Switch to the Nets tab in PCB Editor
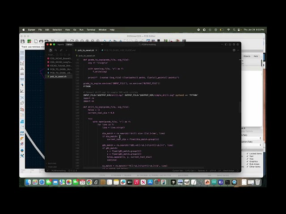This screenshot has height=214, width=286. (x=256, y=56)
